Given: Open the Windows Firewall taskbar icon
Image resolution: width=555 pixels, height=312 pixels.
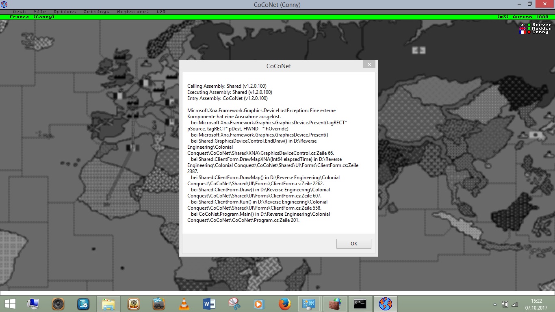Looking at the screenshot, I should tap(335, 304).
